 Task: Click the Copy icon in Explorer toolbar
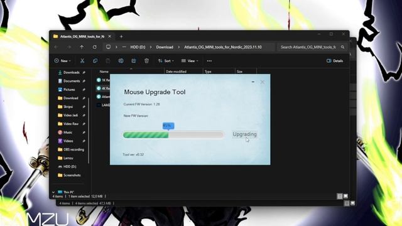pos(95,61)
